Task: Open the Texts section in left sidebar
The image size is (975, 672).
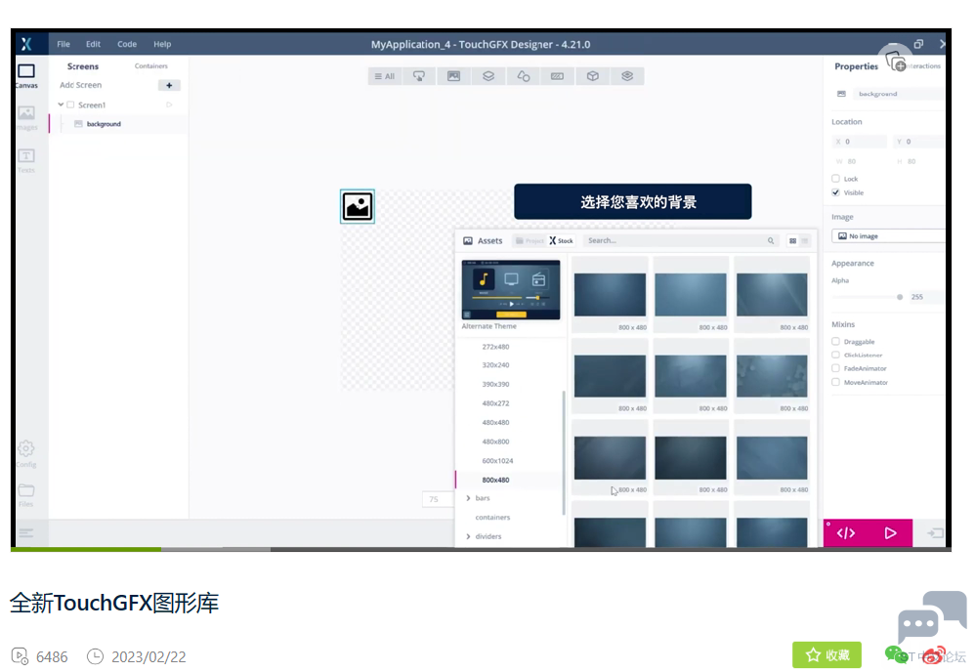Action: [x=26, y=160]
